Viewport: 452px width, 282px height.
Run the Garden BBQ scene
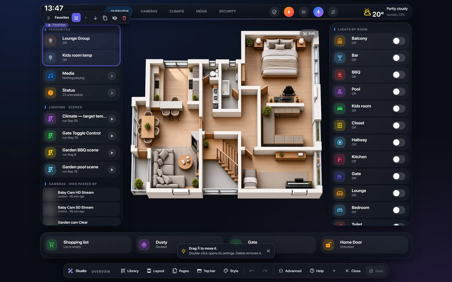pos(112,153)
